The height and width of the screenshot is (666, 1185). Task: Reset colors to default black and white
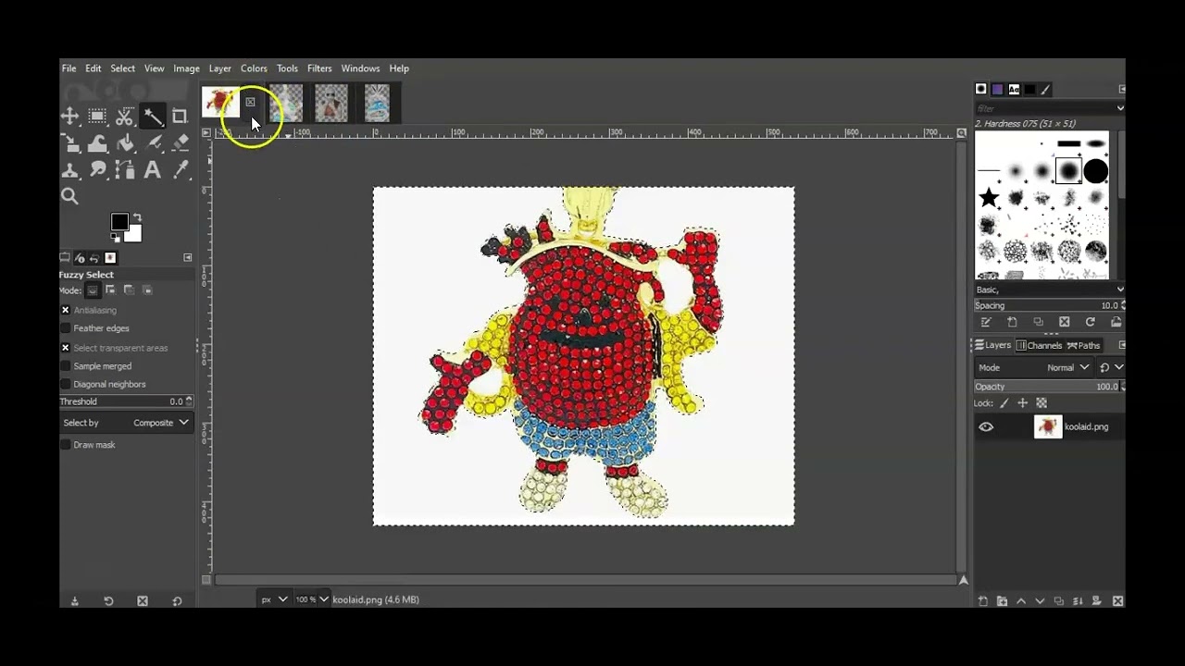116,238
